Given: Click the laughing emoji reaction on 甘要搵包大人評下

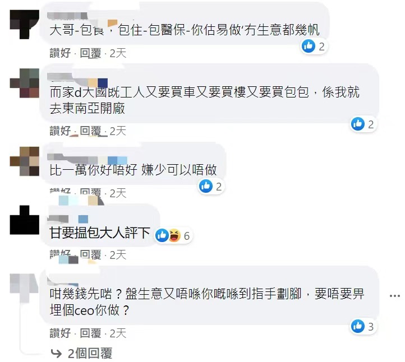Looking at the screenshot, I should pyautogui.click(x=174, y=235).
